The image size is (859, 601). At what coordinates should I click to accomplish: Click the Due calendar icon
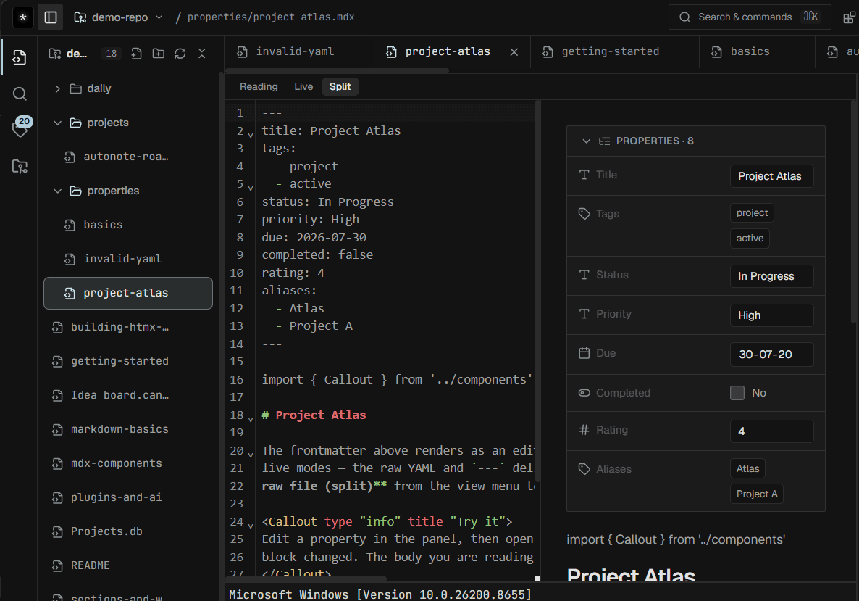tap(584, 353)
